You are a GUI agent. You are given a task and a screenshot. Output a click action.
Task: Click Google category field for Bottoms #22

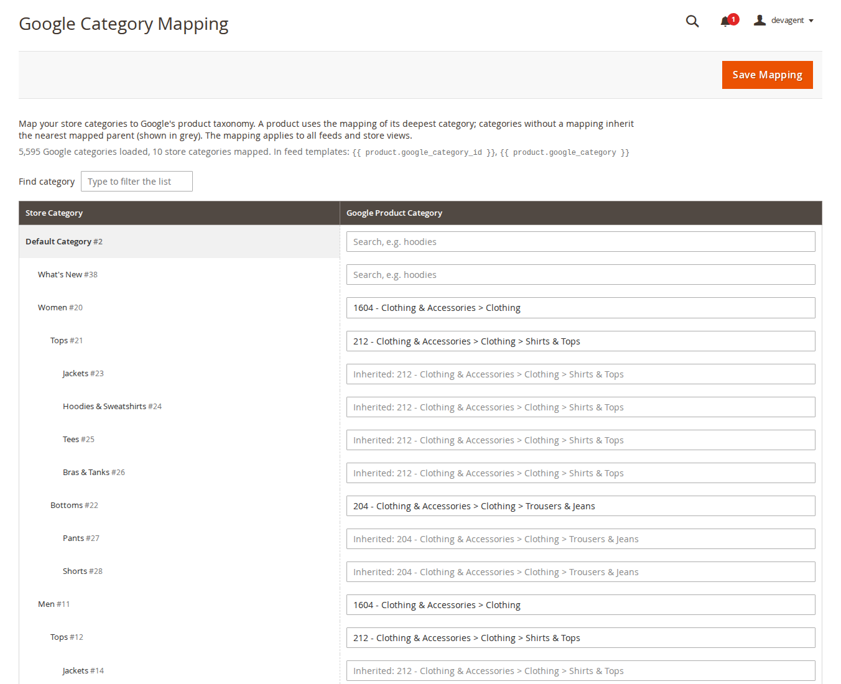coord(580,506)
